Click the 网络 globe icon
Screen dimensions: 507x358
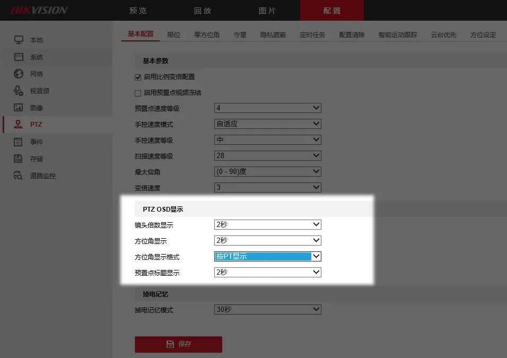(x=19, y=74)
